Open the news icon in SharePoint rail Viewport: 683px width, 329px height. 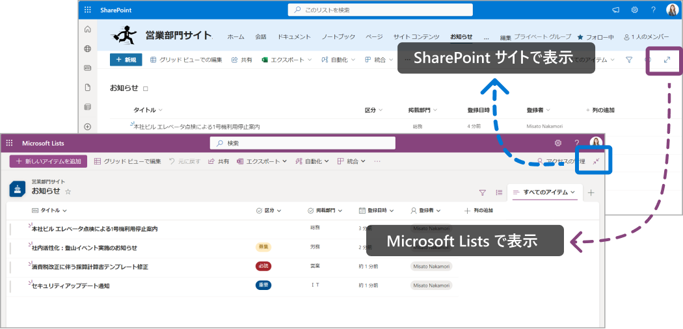tap(88, 68)
